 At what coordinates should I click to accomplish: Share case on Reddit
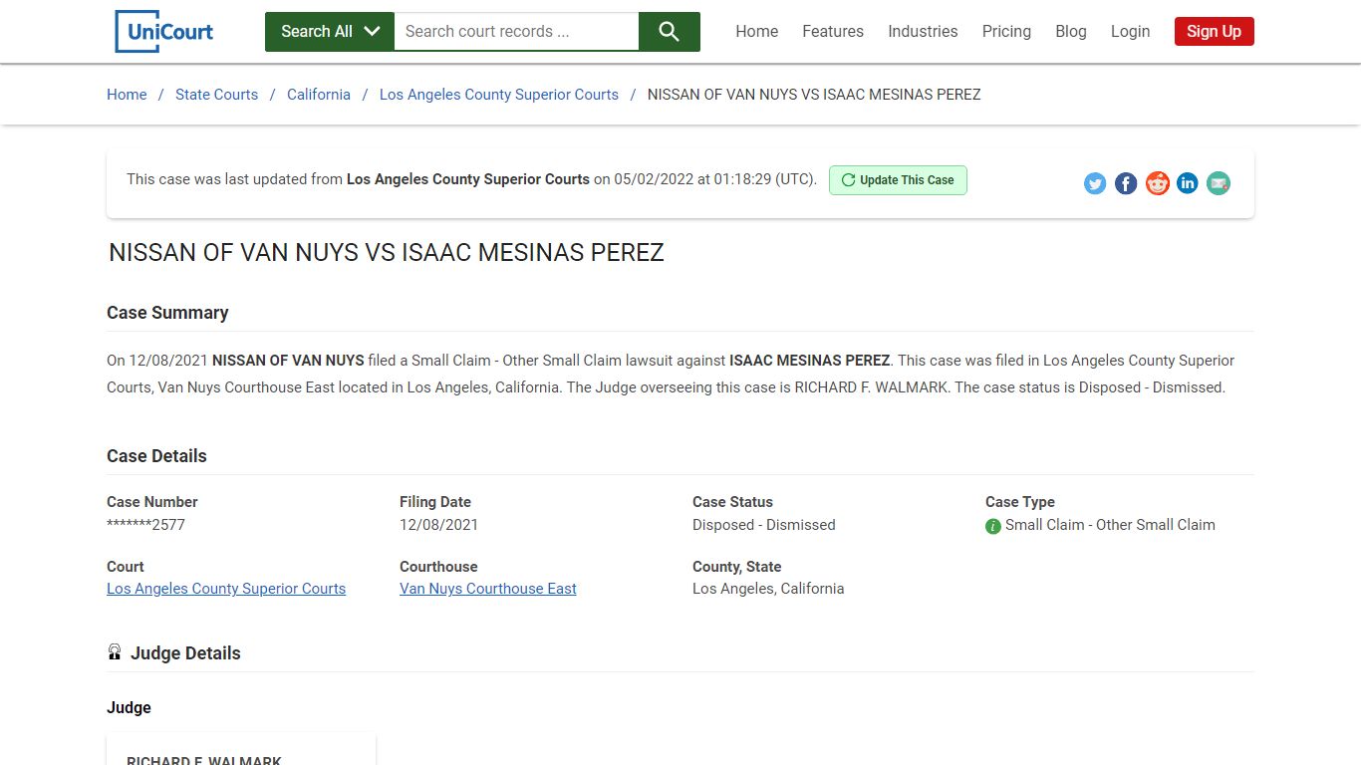[x=1157, y=183]
